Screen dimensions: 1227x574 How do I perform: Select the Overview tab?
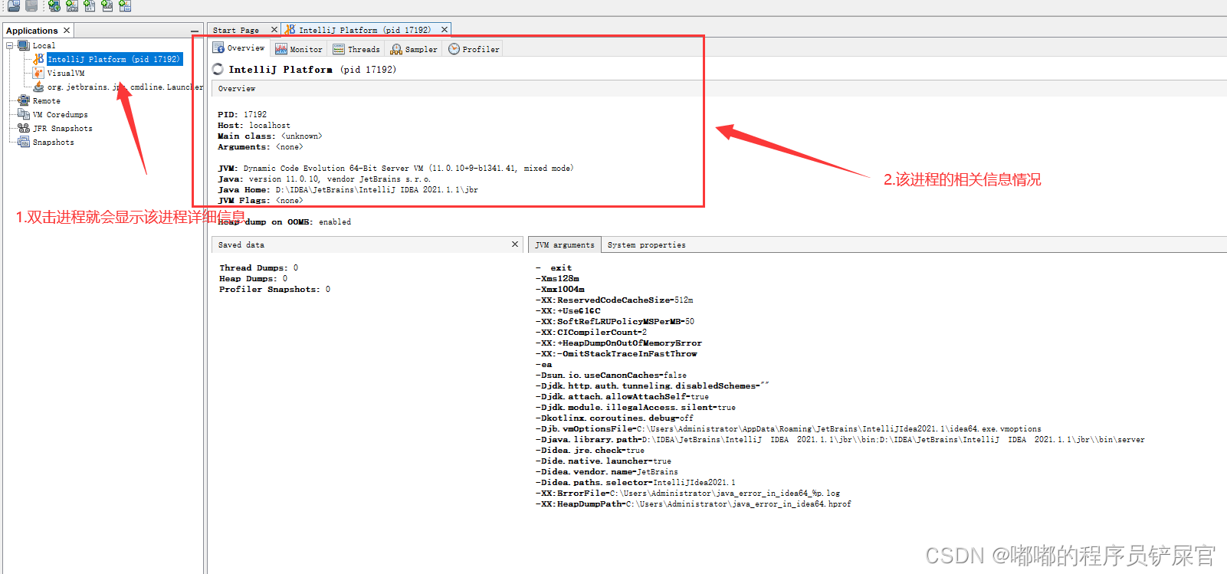239,48
